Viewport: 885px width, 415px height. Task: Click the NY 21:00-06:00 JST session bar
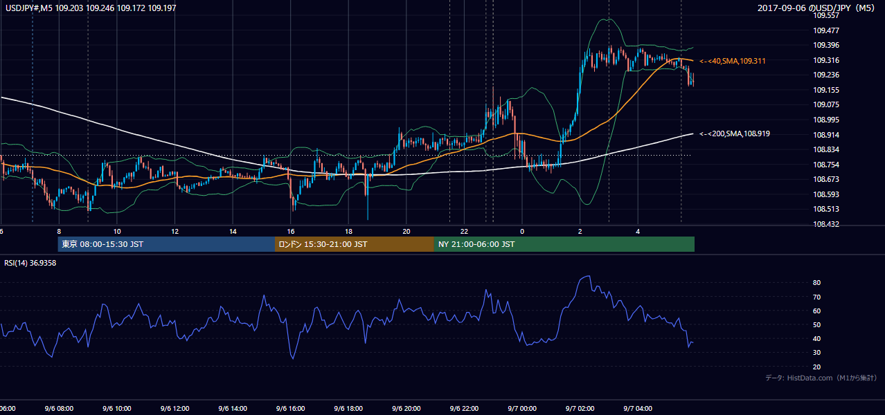(x=564, y=244)
